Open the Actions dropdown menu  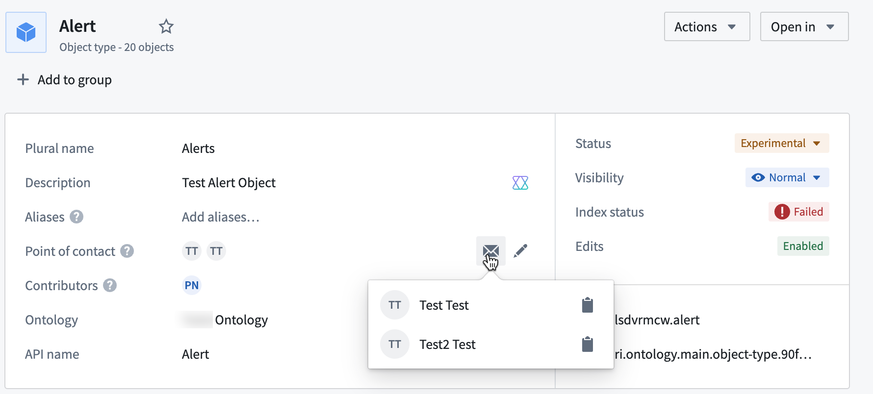(707, 26)
